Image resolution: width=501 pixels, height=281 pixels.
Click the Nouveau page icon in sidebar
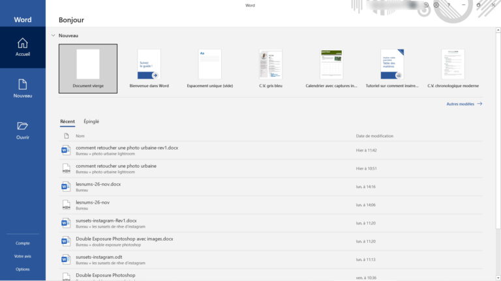(x=23, y=85)
